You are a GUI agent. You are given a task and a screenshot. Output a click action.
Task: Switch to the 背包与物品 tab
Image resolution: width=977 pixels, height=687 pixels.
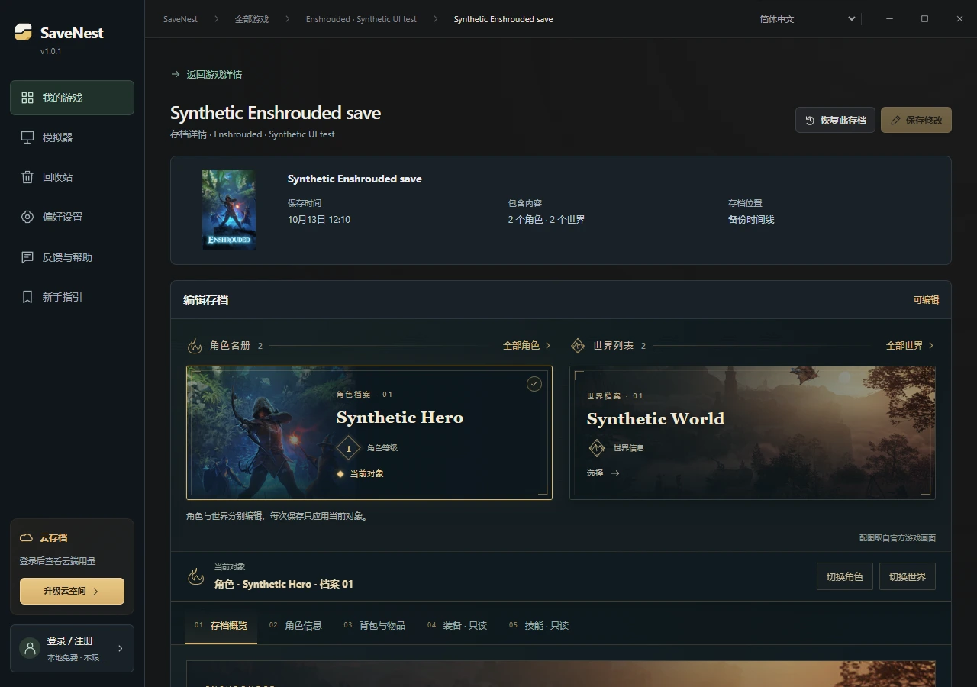click(374, 625)
